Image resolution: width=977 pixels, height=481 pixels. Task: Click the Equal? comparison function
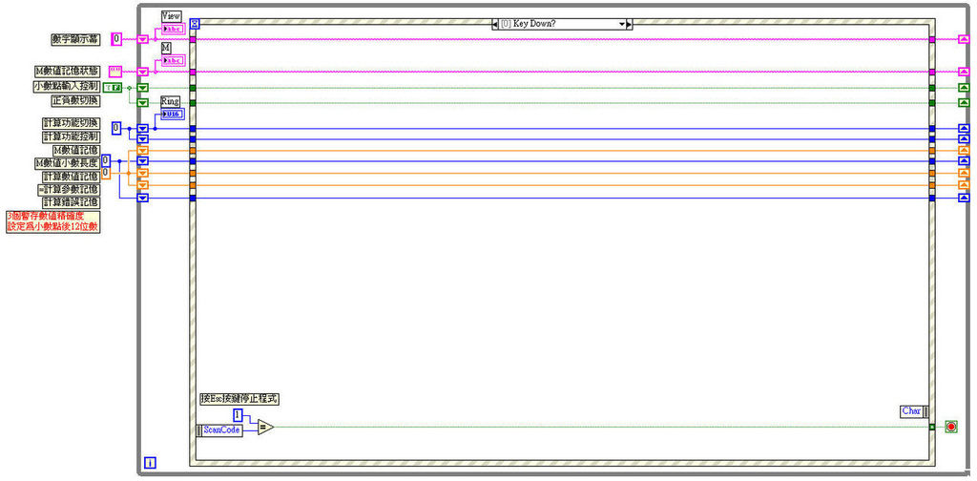pos(265,427)
